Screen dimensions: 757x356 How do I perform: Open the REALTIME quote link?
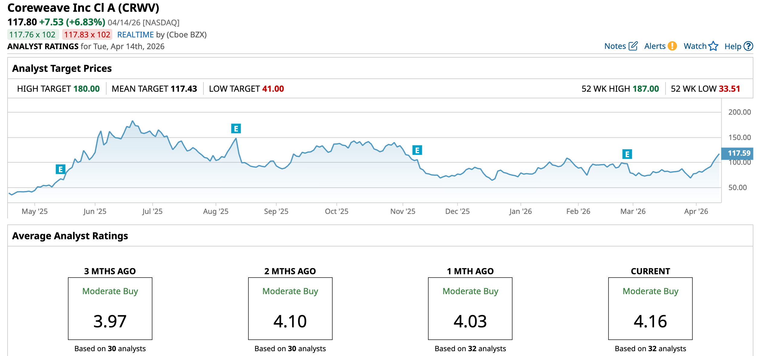[x=135, y=35]
